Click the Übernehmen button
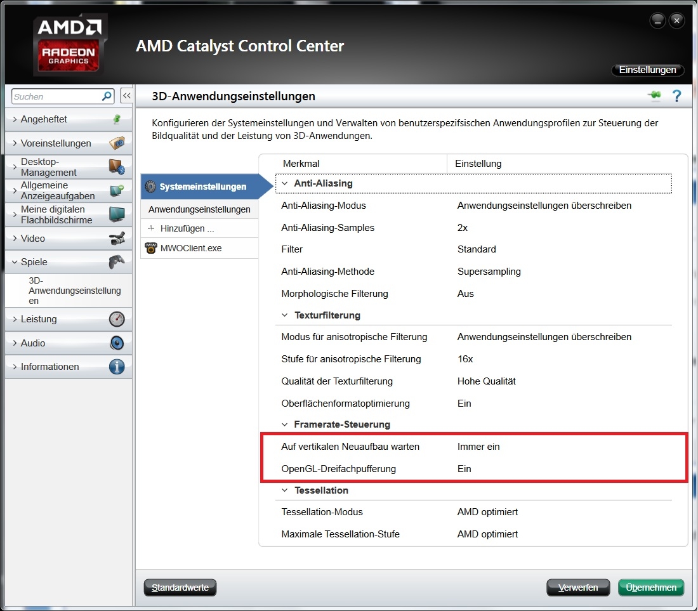This screenshot has height=611, width=698. [651, 588]
